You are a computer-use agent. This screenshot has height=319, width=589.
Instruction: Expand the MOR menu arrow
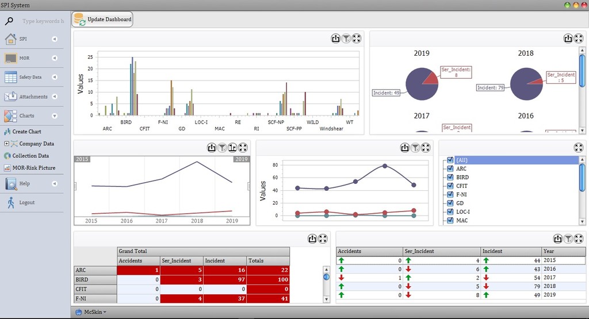55,58
